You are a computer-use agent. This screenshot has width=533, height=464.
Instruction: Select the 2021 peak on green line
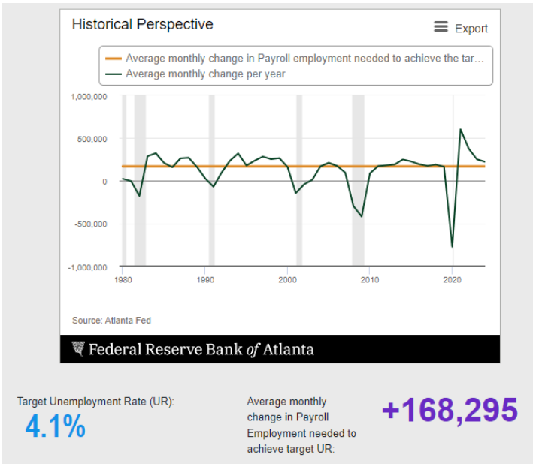[460, 130]
